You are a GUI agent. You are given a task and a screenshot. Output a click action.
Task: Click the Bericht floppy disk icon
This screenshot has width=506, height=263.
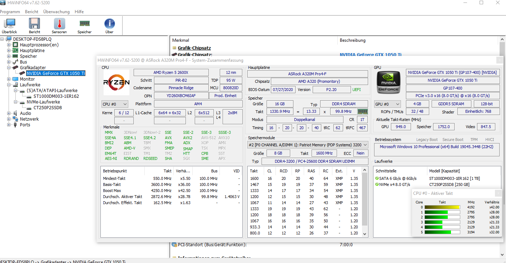35,24
